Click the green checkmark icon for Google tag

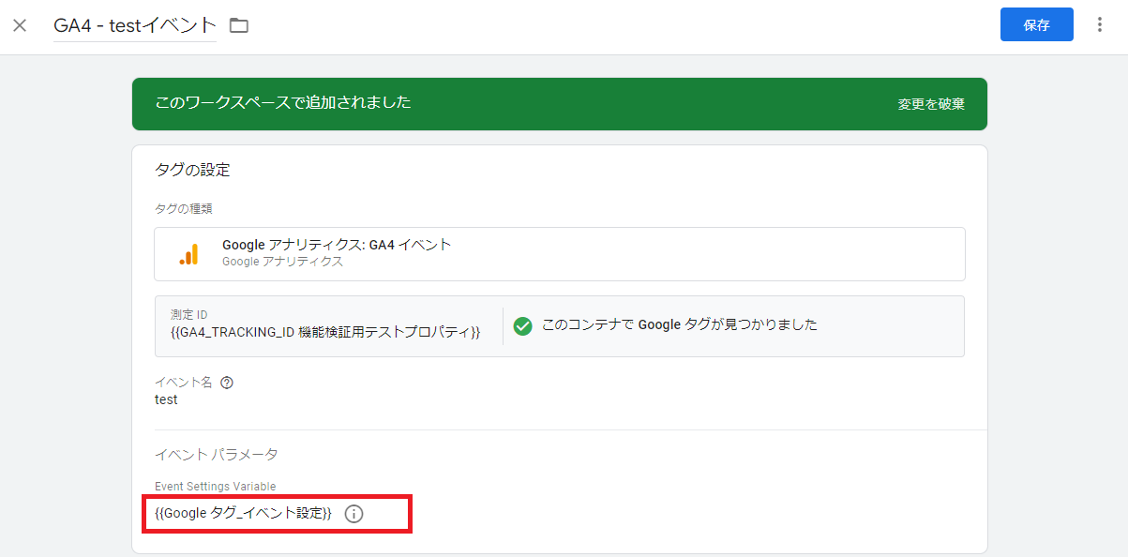[x=523, y=325]
